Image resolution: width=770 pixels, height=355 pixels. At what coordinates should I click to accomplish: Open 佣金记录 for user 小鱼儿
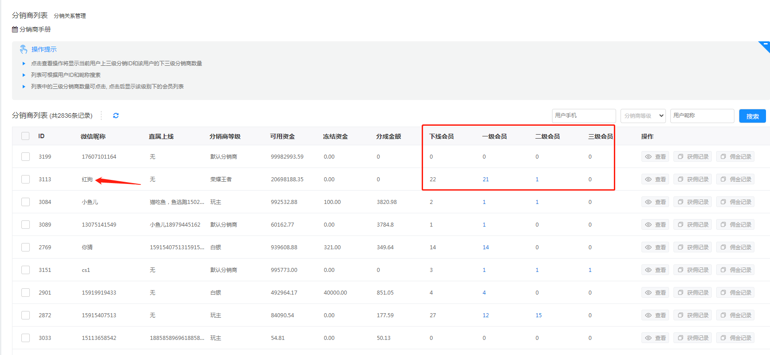(x=735, y=202)
